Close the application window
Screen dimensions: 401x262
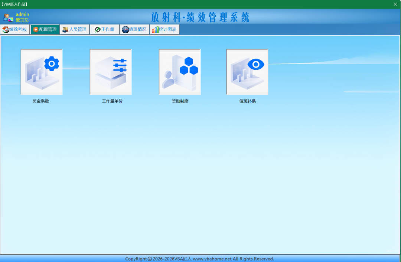pyautogui.click(x=395, y=4)
